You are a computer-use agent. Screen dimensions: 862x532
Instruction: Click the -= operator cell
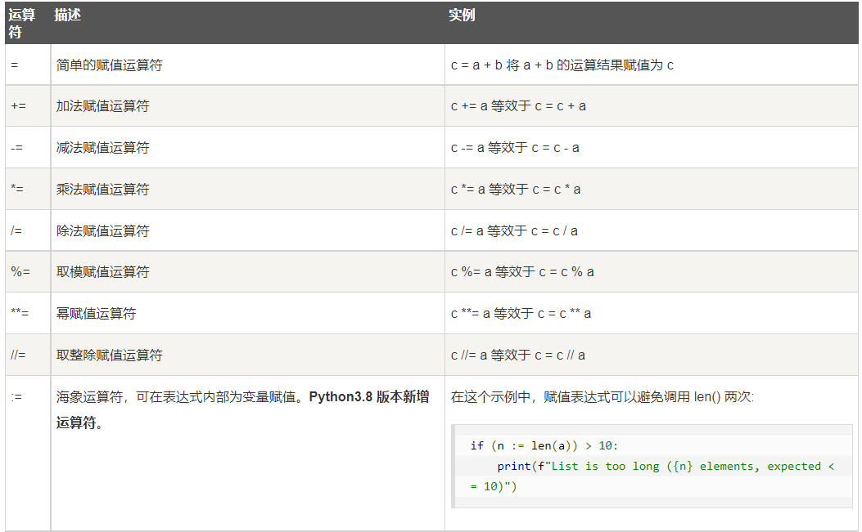coord(17,148)
